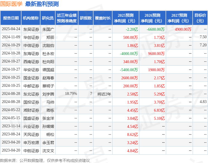Image resolution: width=208 pixels, height=163 pixels.
Task: Open analyst 刘宇腾 entry
Action: point(48,94)
